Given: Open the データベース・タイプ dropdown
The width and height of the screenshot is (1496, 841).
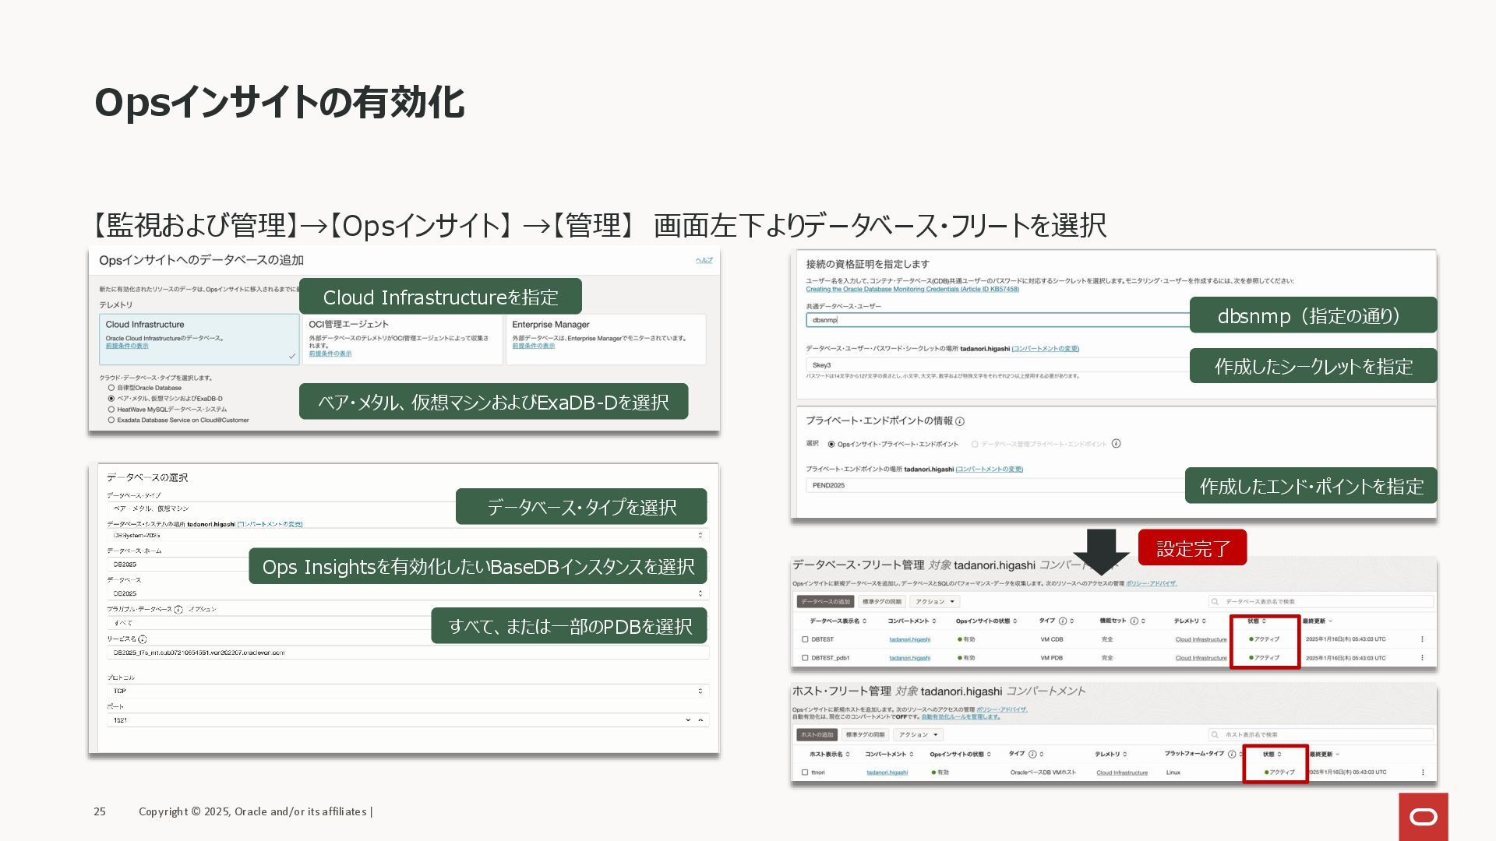Looking at the screenshot, I should click(x=281, y=508).
